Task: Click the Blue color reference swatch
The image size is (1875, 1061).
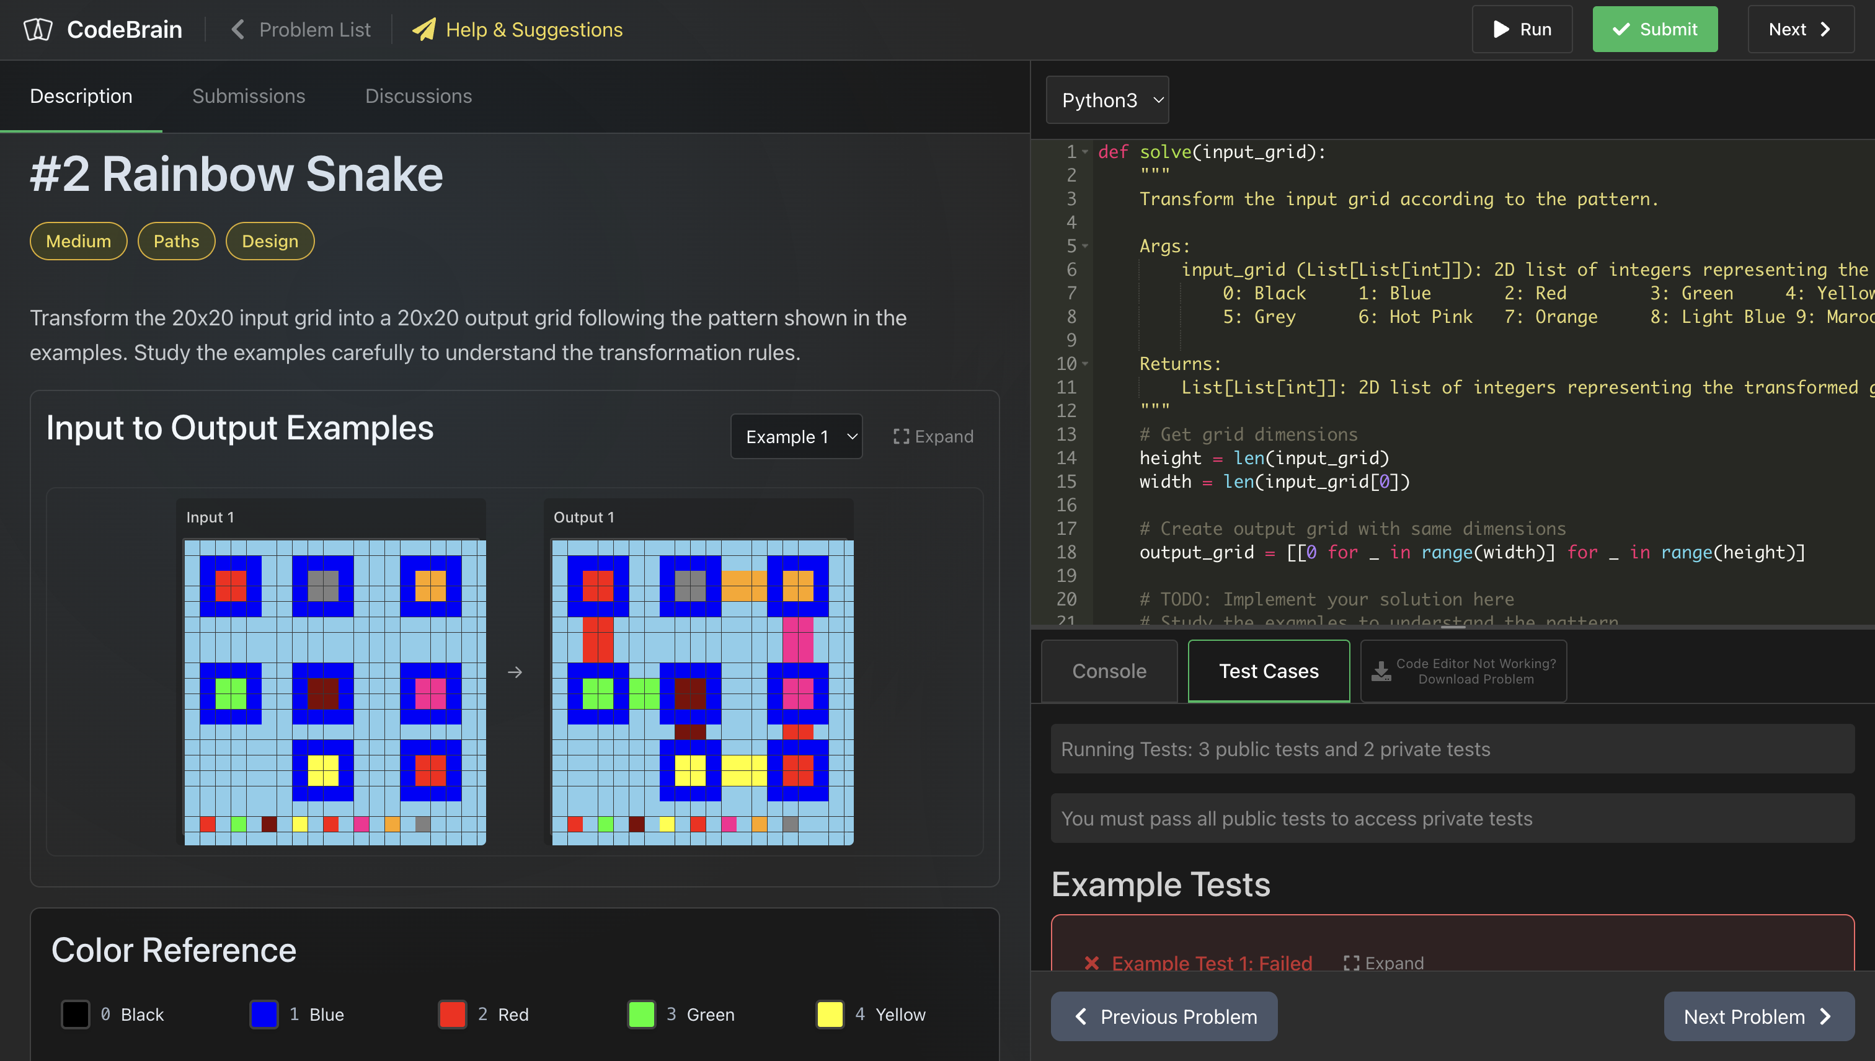Action: point(264,1014)
